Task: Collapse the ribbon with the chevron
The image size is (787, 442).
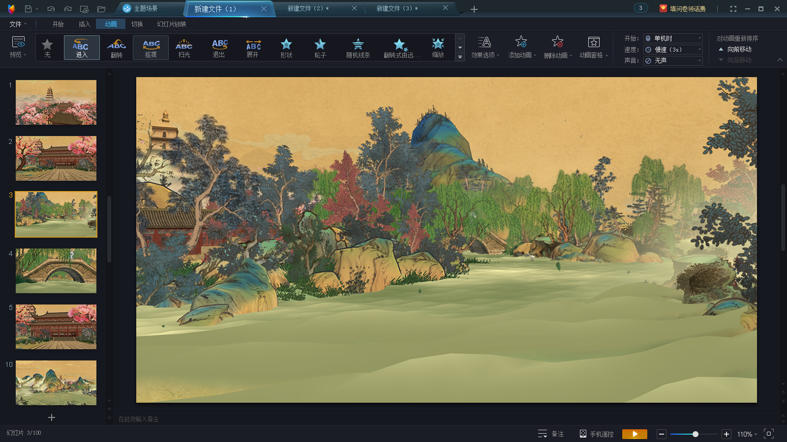Action: tap(780, 60)
